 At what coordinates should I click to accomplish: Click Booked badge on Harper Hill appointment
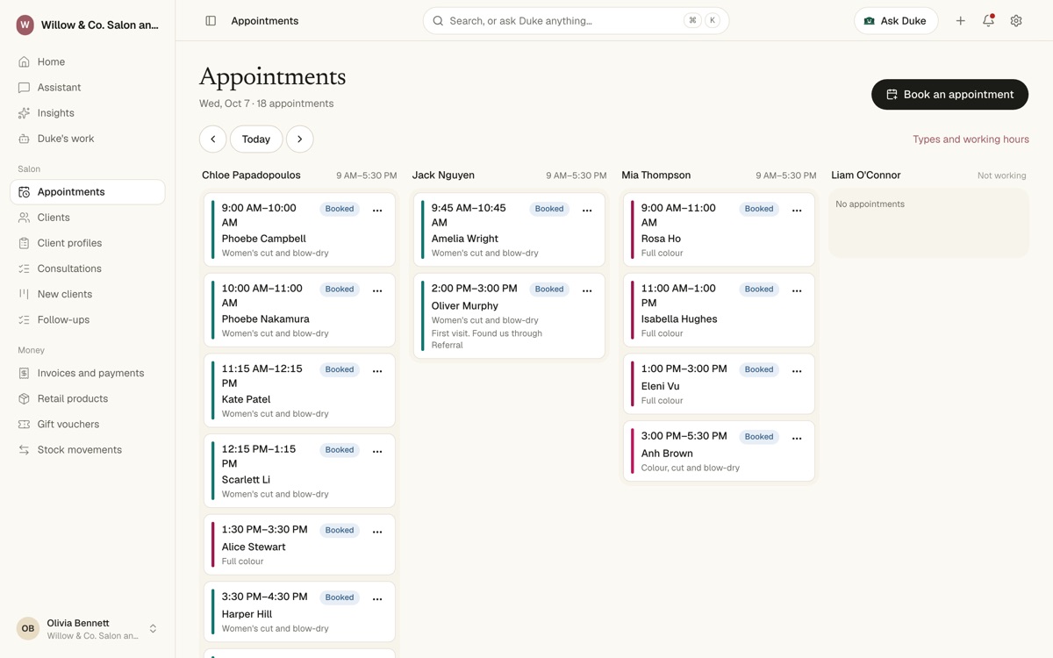(x=340, y=597)
